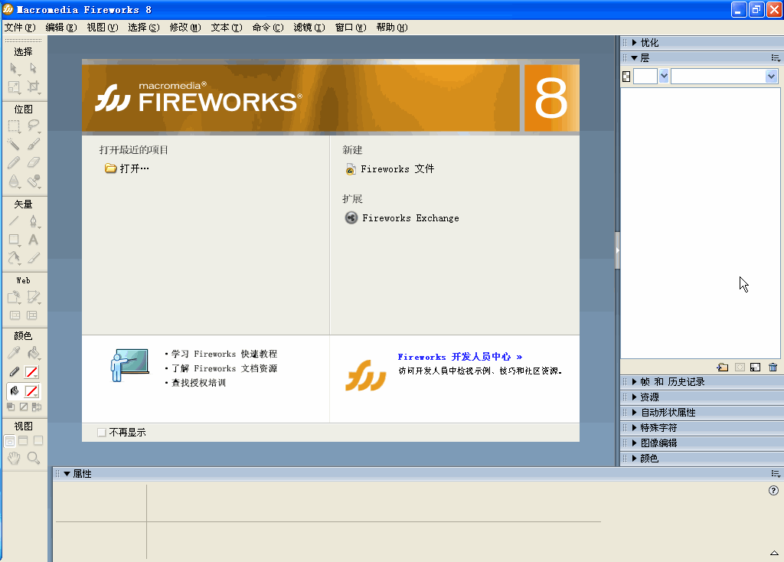The height and width of the screenshot is (562, 784).
Task: Activate the Magic Wand tool
Action: [x=14, y=145]
